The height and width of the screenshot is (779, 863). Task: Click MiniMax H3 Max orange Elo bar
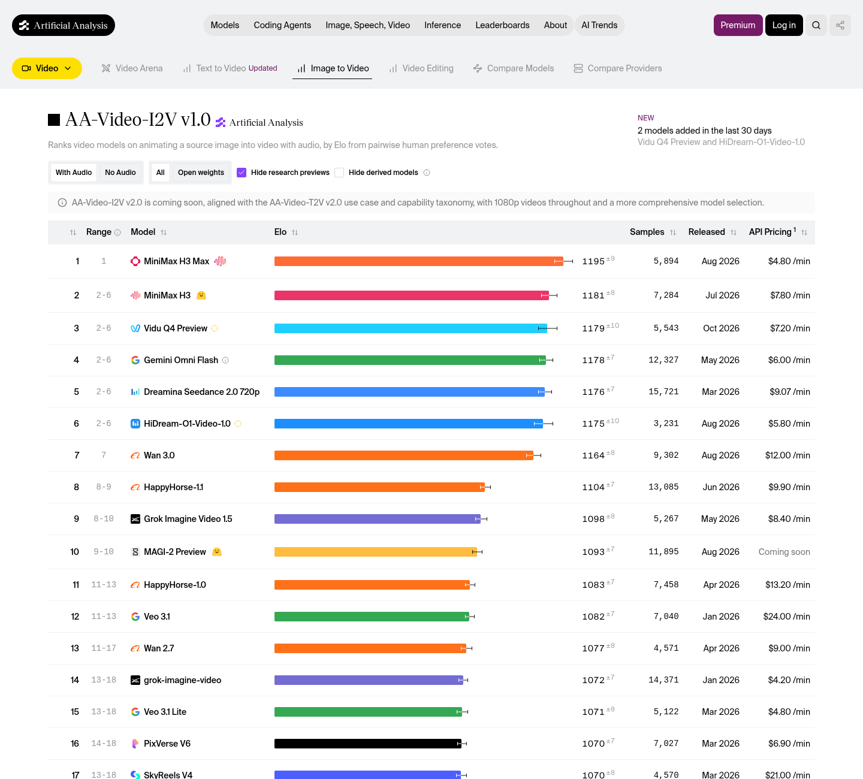pos(418,261)
